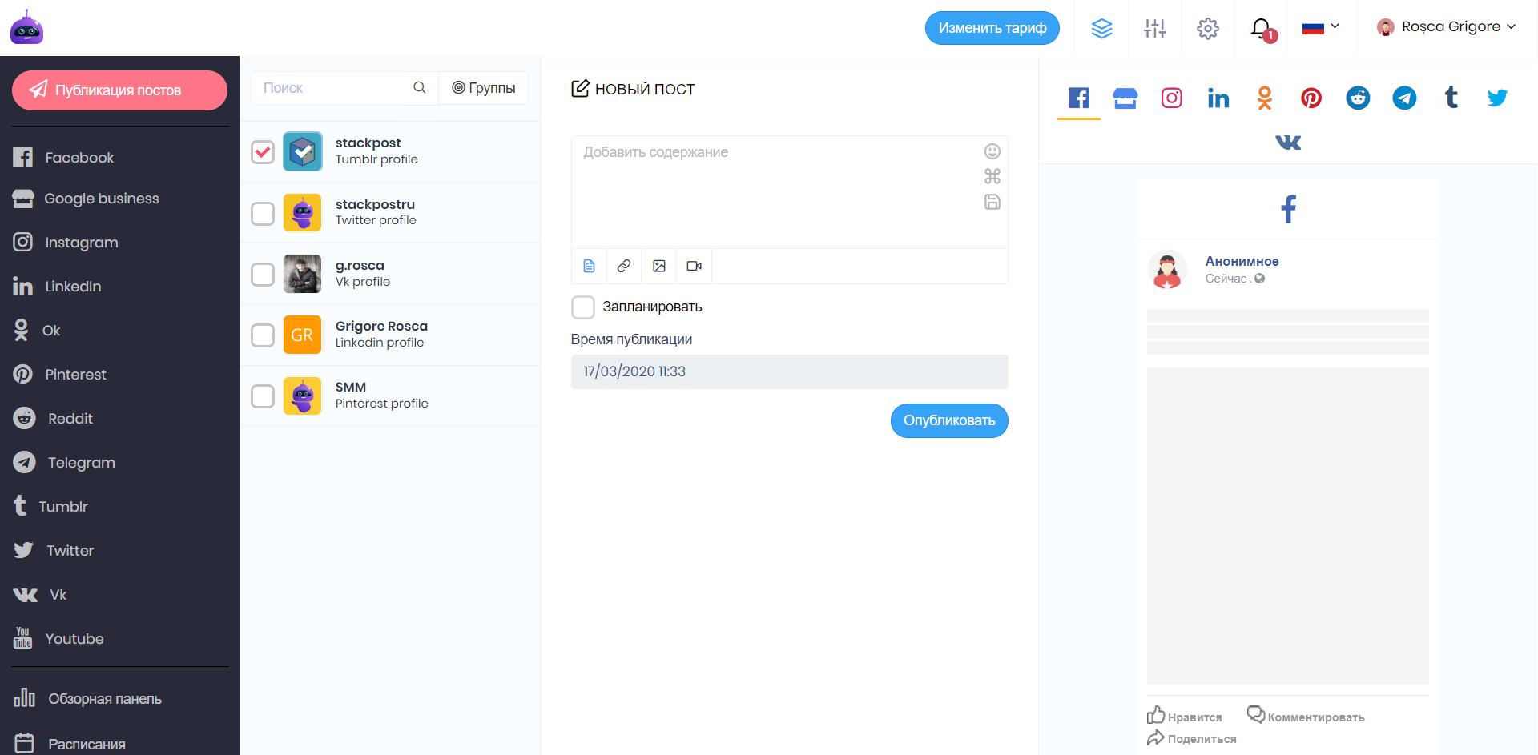Expand the Roșca Grigore user menu

pos(1446,27)
